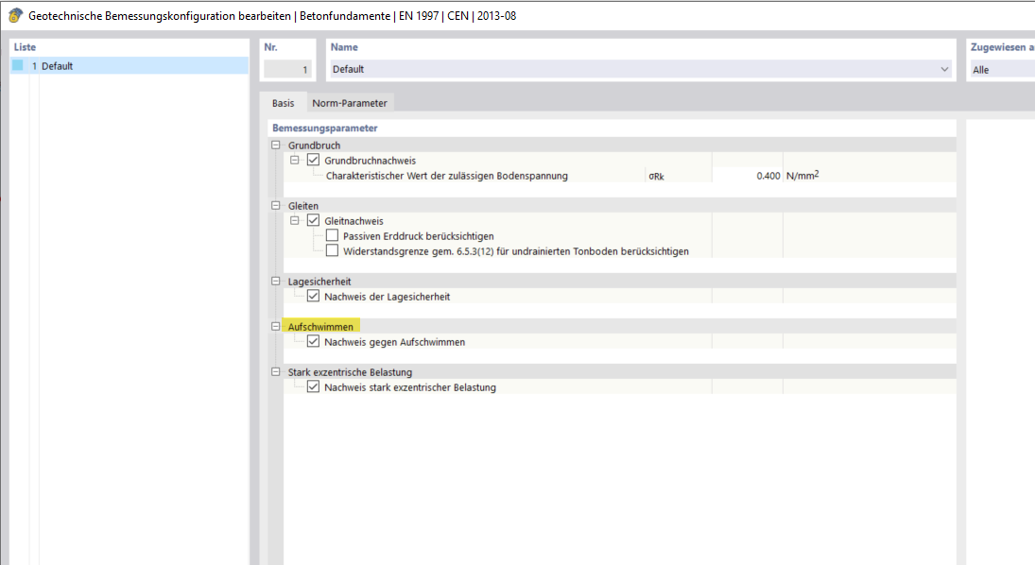Screen dimensions: 1035x565
Task: Collapse the Grundbruch section
Action: [274, 145]
